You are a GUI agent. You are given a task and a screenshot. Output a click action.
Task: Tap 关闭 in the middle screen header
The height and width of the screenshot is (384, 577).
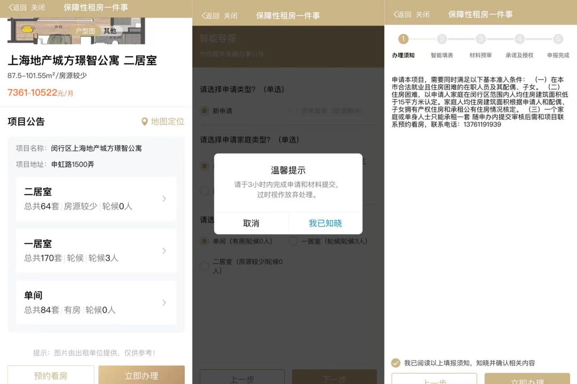pos(231,16)
